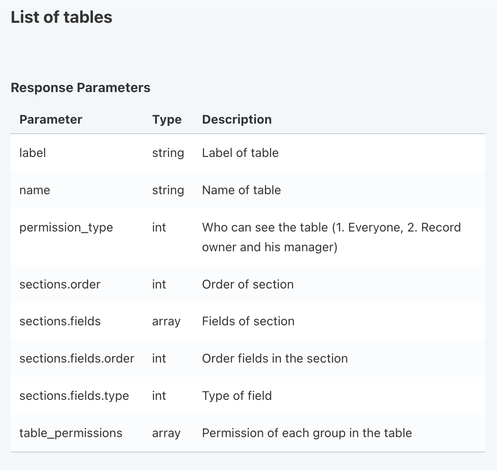Click the "Parameter" column header
The image size is (497, 470).
[51, 120]
